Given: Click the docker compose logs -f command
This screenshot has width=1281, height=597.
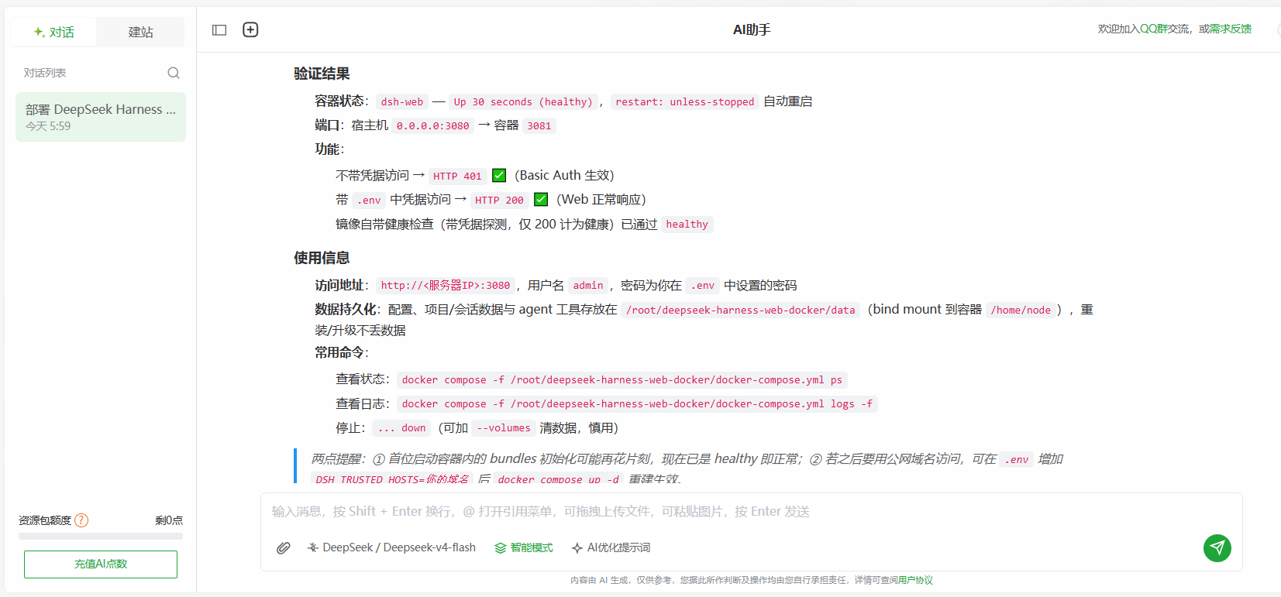Looking at the screenshot, I should 637,403.
